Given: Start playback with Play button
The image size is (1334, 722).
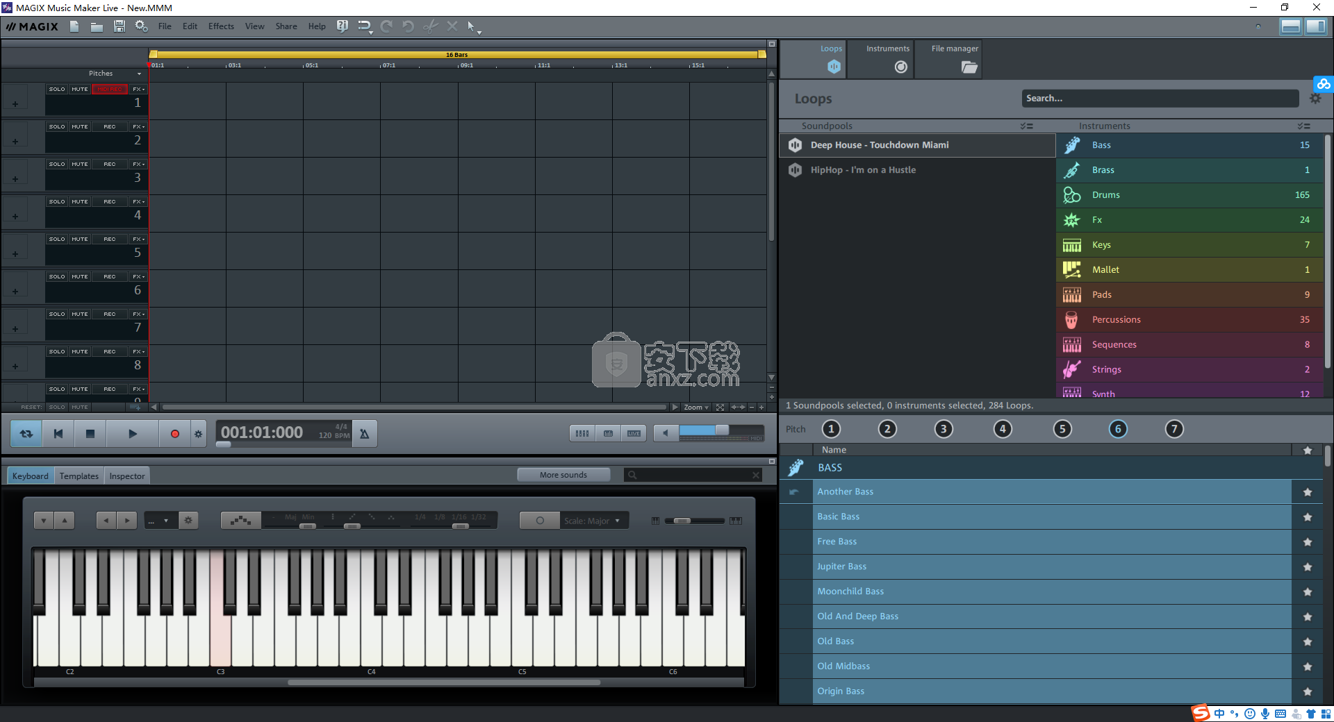Looking at the screenshot, I should click(133, 434).
